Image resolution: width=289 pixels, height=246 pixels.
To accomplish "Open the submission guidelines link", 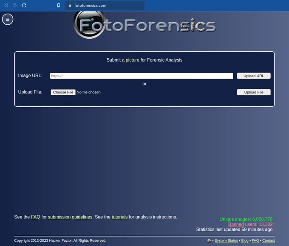I will pos(70,217).
